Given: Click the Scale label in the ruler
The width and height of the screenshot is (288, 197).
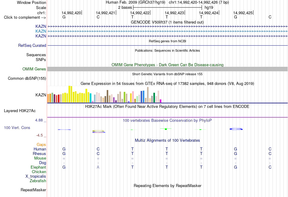Looking at the screenshot, I should pyautogui.click(x=41, y=8).
